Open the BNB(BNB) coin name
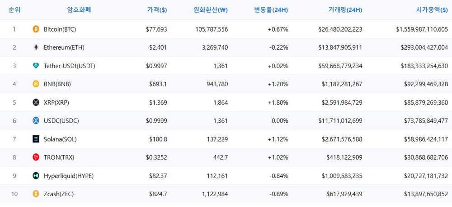The height and width of the screenshot is (207, 452). 57,84
